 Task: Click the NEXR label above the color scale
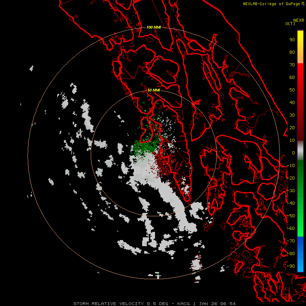[299, 20]
